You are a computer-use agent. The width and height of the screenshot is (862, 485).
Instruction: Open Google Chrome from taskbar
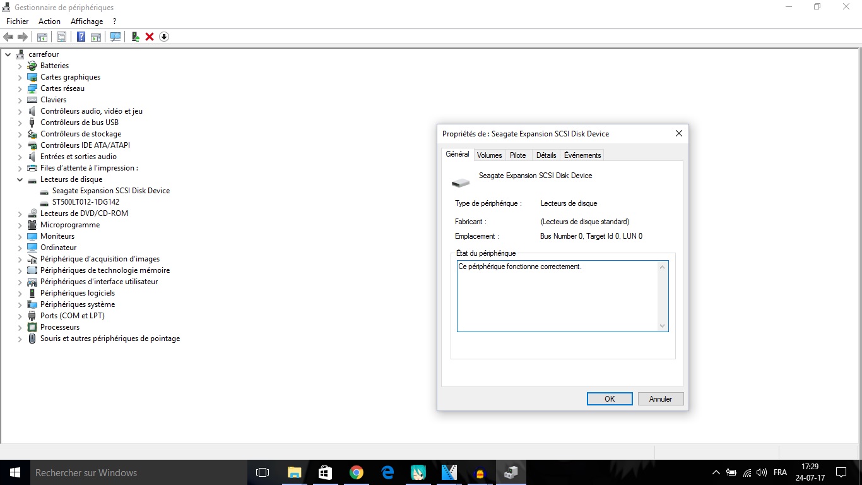click(x=357, y=472)
